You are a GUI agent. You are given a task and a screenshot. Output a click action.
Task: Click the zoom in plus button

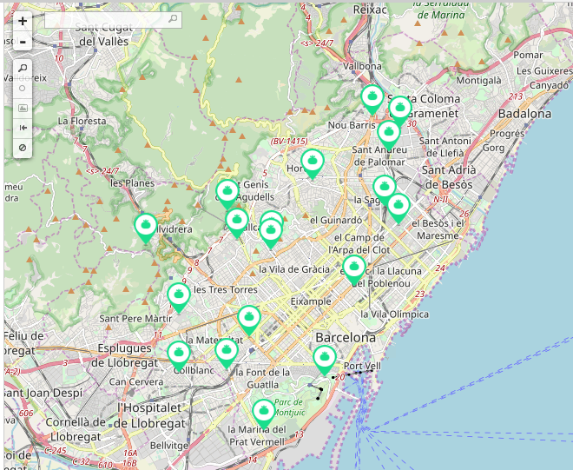[x=23, y=21]
